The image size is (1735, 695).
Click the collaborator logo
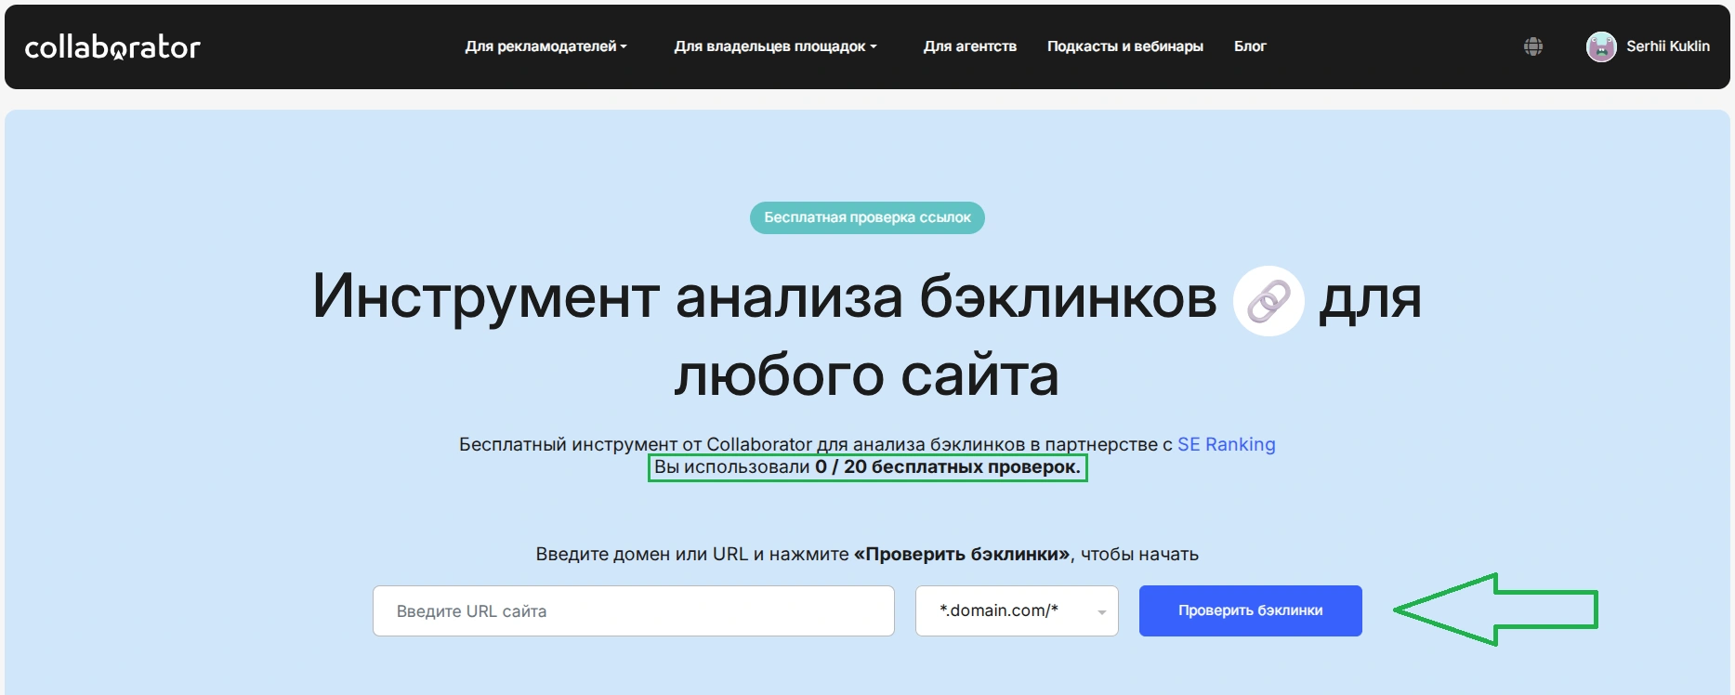coord(112,46)
